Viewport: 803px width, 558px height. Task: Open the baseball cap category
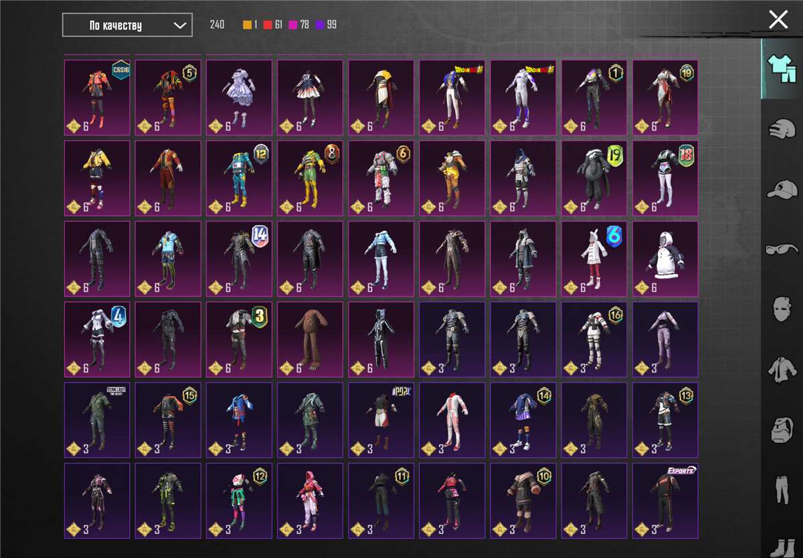(x=780, y=189)
